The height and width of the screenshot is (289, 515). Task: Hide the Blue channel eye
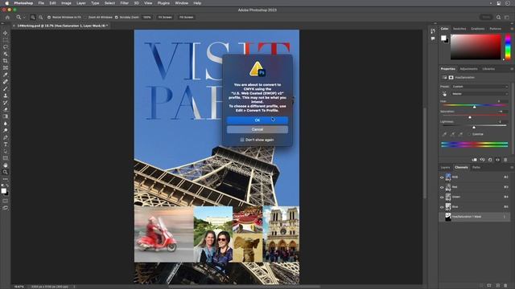tap(442, 207)
